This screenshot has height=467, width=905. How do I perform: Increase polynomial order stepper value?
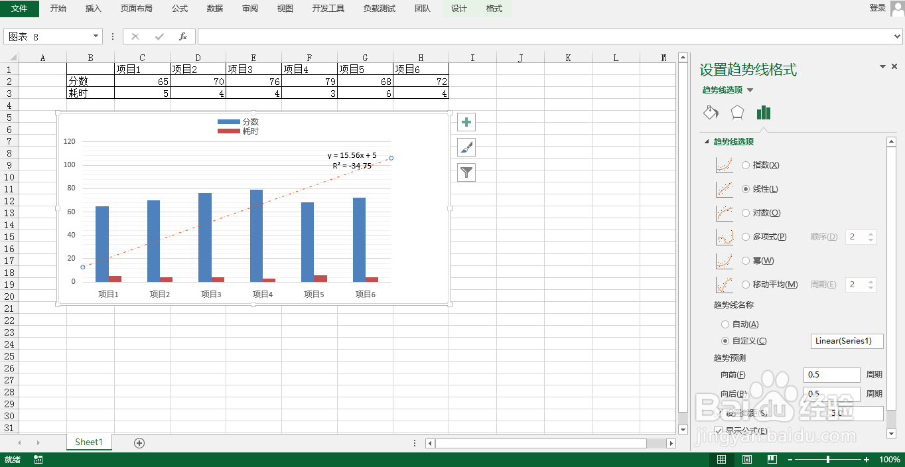tap(871, 233)
